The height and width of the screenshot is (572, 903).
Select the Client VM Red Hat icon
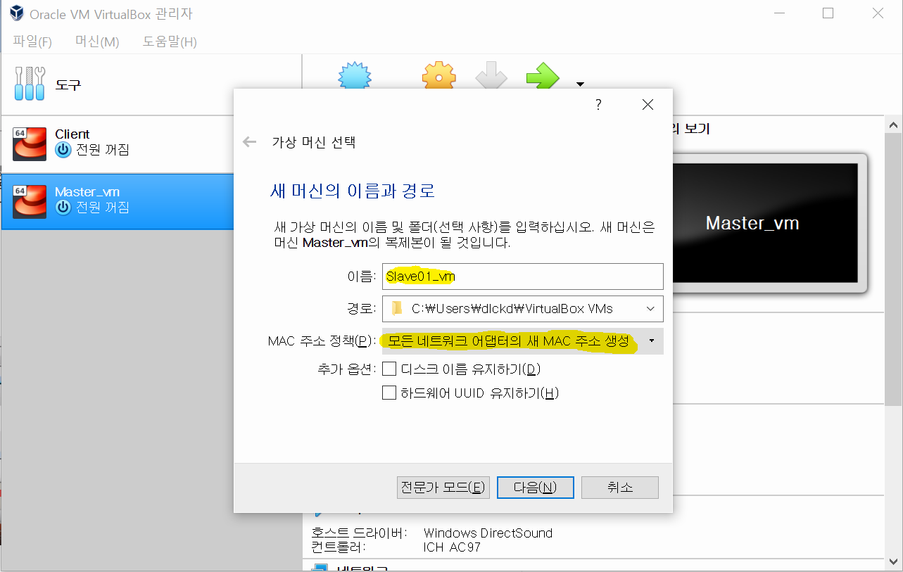click(x=30, y=144)
